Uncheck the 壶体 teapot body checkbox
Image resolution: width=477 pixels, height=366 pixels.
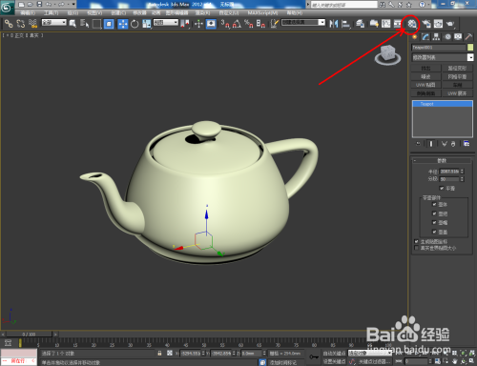point(434,204)
